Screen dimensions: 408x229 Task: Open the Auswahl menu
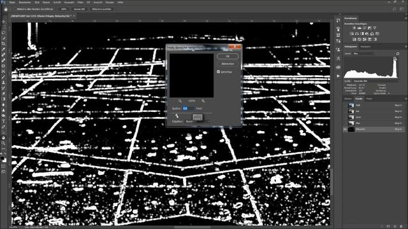[x=69, y=2]
